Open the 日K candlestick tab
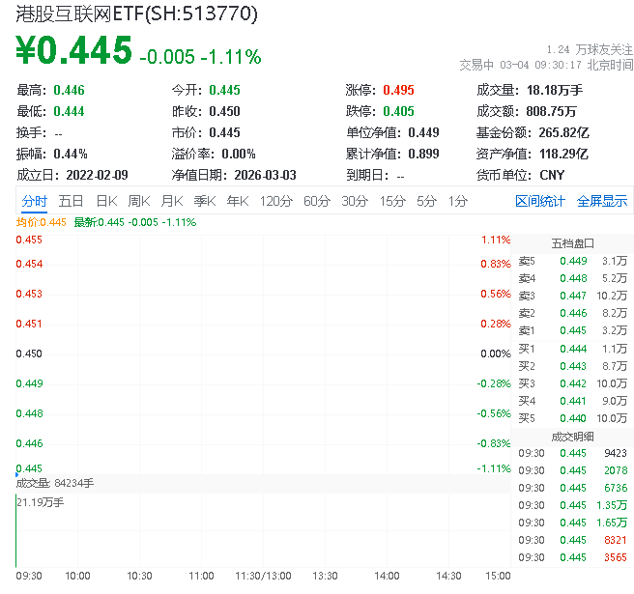 pos(105,201)
